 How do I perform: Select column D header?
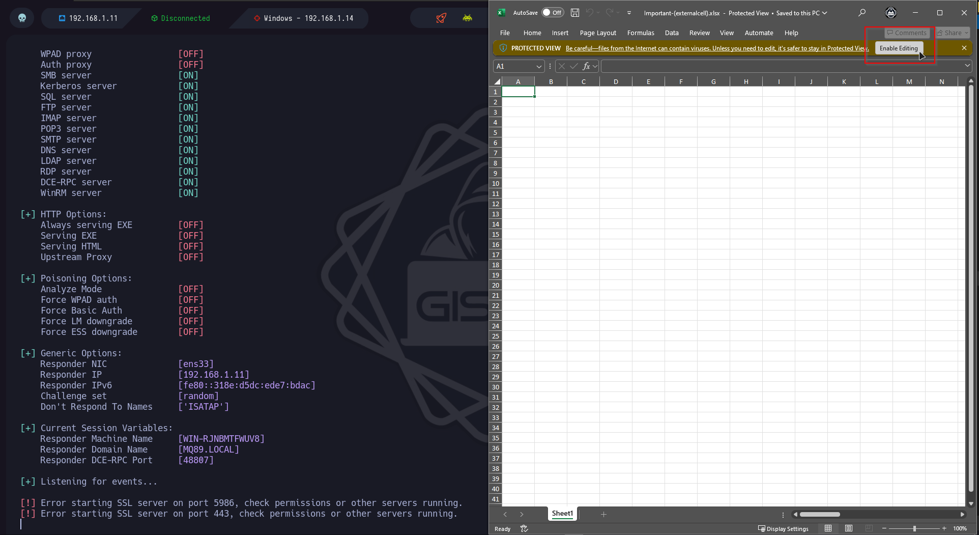(x=616, y=81)
